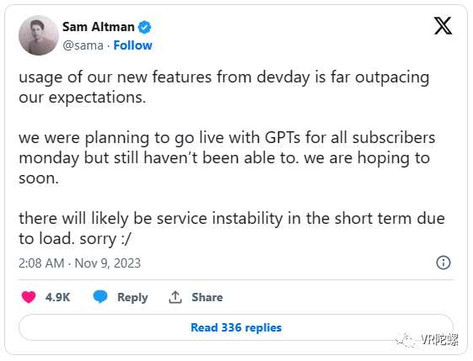Click the Share text label
473x361 pixels.
click(x=207, y=297)
